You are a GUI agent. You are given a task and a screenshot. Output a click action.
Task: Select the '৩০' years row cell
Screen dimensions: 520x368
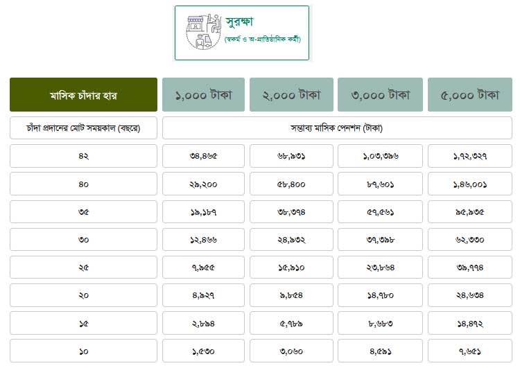click(x=84, y=239)
